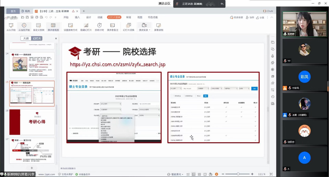This screenshot has width=329, height=177.
Task: Toggle 演讲者视图 presenter view
Action: [53, 25]
